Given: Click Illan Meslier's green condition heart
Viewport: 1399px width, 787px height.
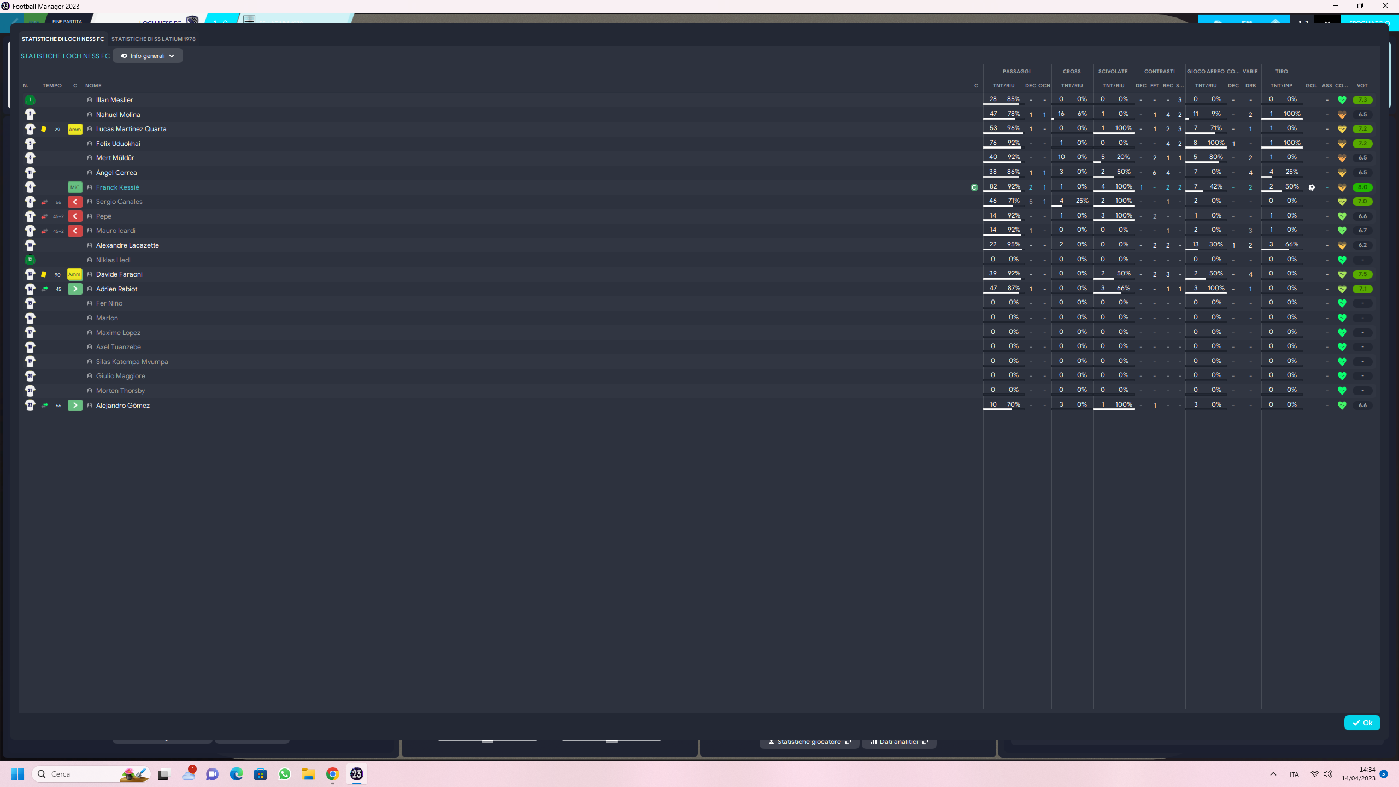Looking at the screenshot, I should (1342, 100).
